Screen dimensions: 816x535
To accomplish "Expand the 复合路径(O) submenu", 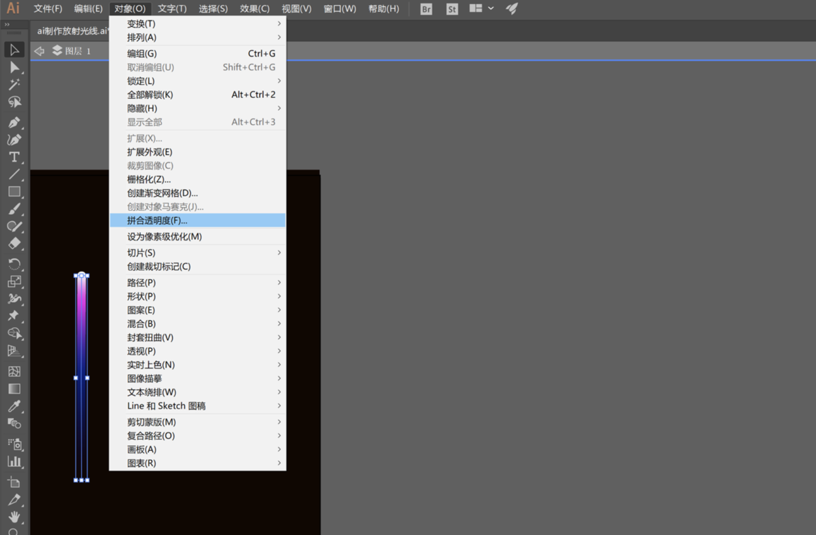I will (197, 436).
